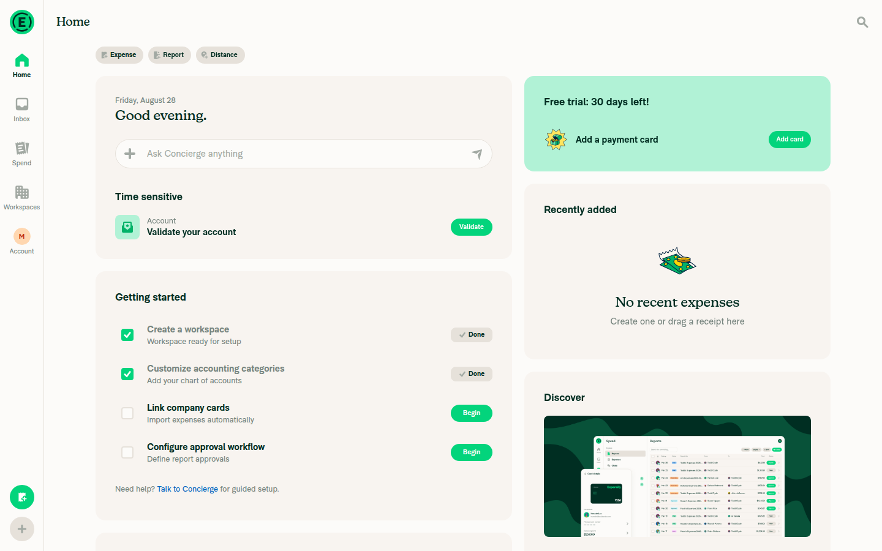The width and height of the screenshot is (882, 551).
Task: Begin Link company cards setup
Action: 472,413
